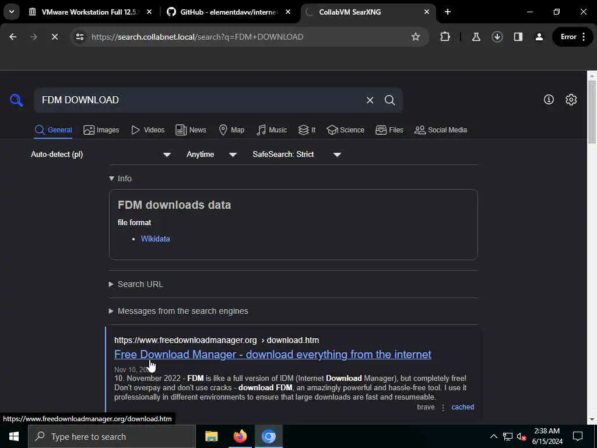Open Firefox from the taskbar
Viewport: 597px width, 448px height.
click(x=240, y=436)
